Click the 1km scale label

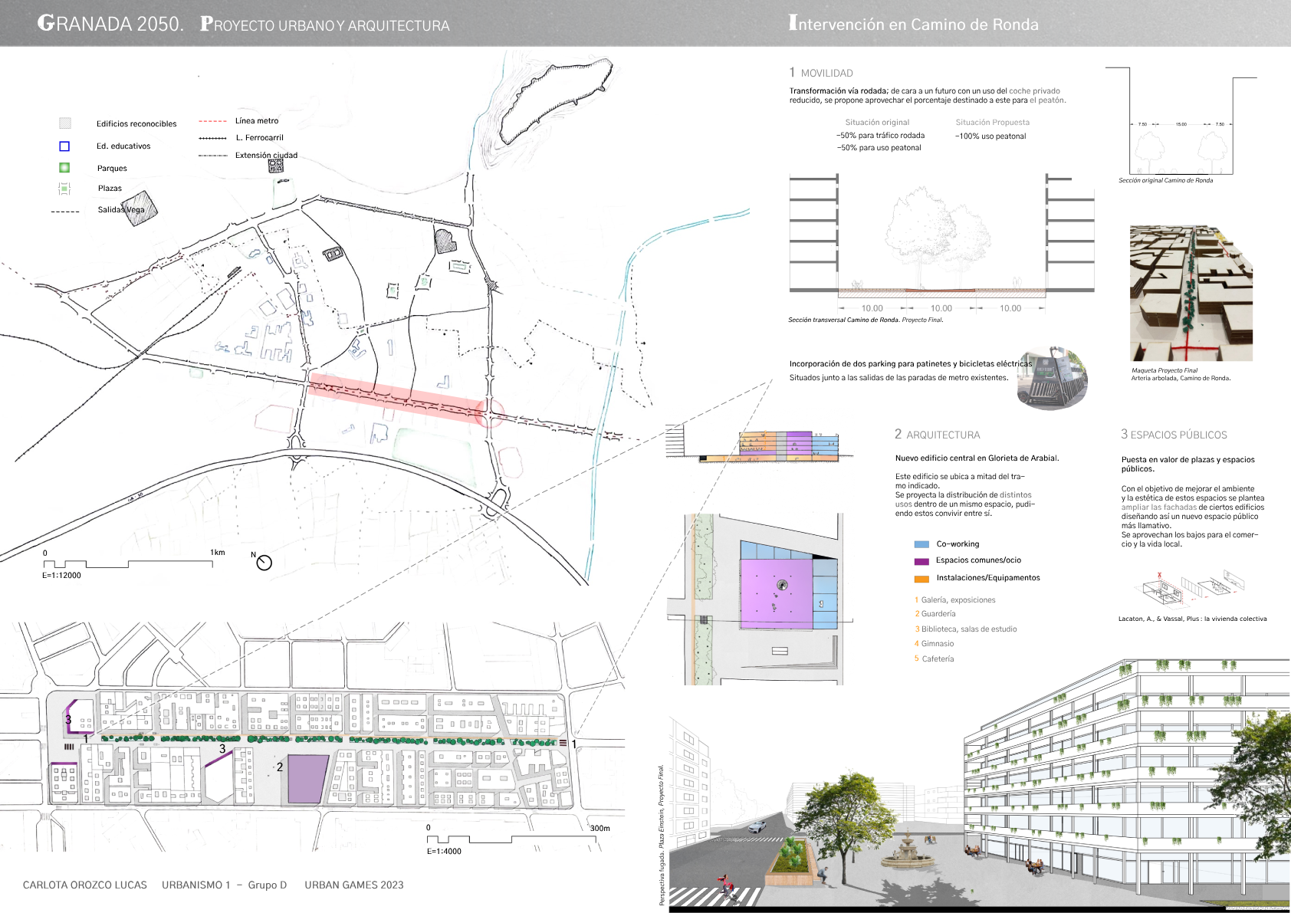click(x=218, y=553)
